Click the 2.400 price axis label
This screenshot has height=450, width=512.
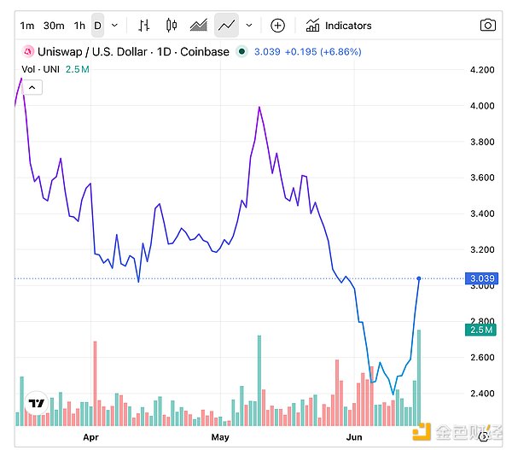(482, 394)
